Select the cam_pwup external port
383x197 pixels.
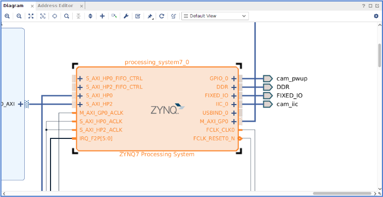[268, 79]
